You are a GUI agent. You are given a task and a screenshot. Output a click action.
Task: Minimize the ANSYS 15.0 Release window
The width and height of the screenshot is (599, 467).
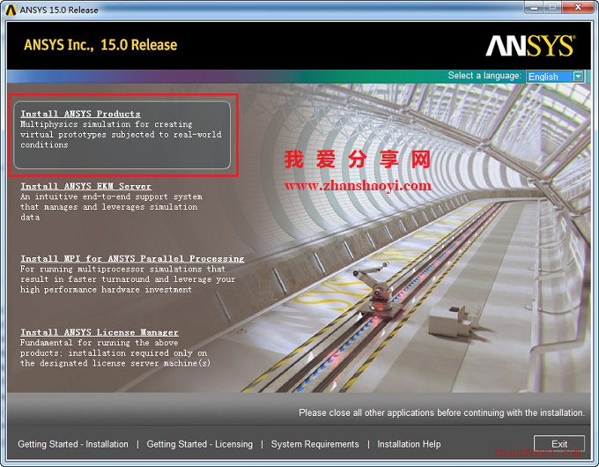coord(535,7)
